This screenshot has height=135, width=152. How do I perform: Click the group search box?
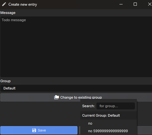[116, 106]
